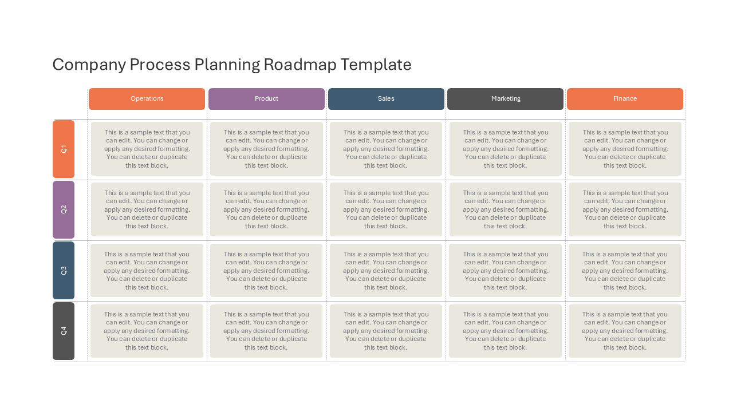Click the blue Q3 row label
This screenshot has height=412, width=733.
pyautogui.click(x=64, y=270)
